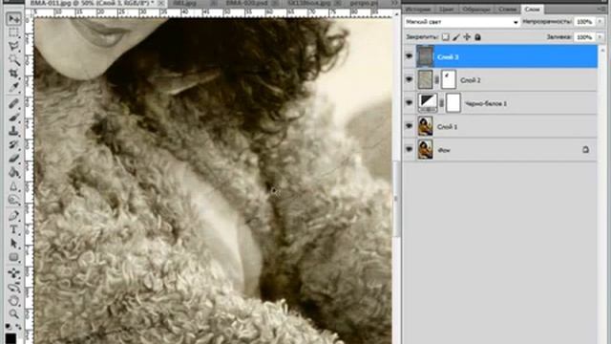Select the Eyedropper tool
This screenshot has width=611, height=344.
click(14, 87)
